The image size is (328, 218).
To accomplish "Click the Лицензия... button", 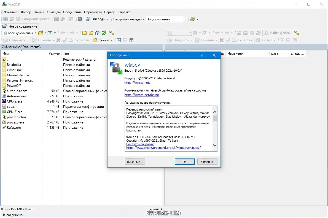I will 135,162.
